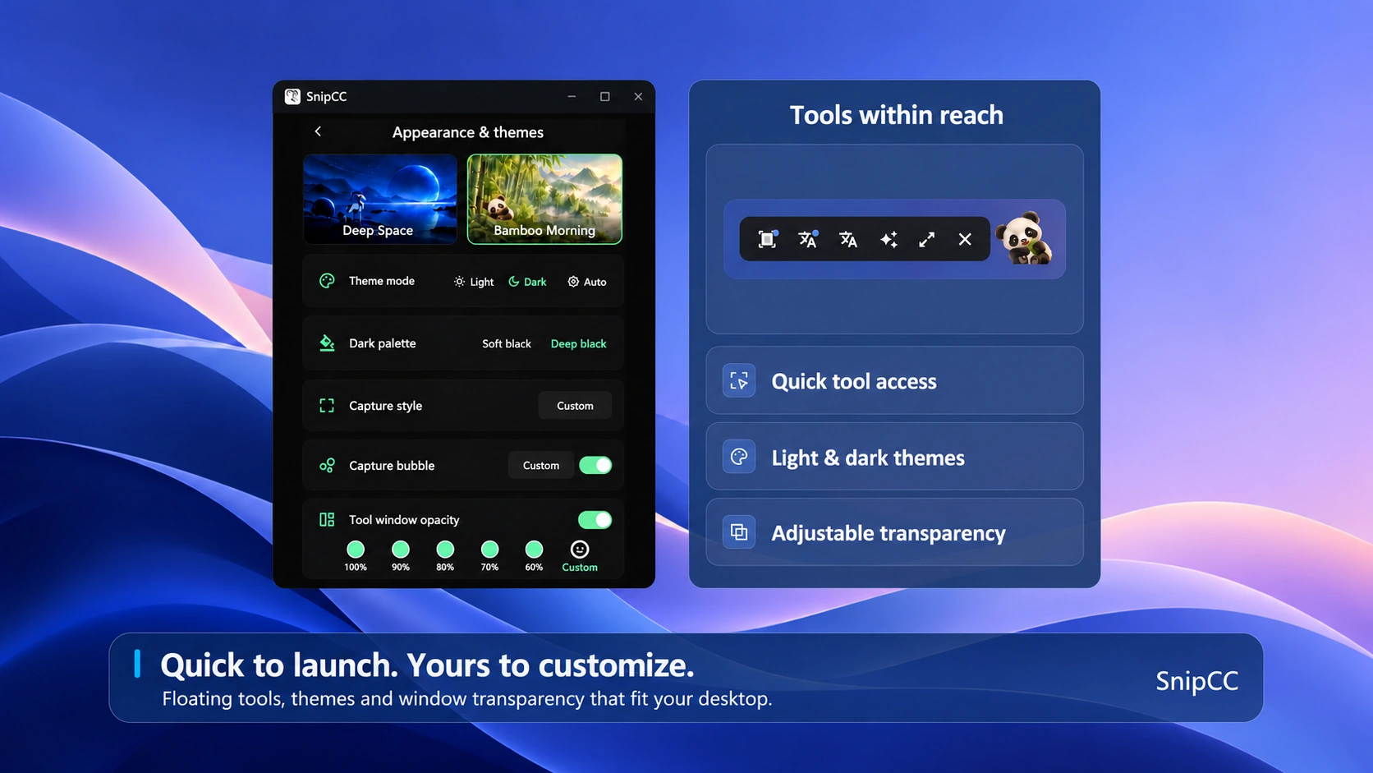The height and width of the screenshot is (773, 1373).
Task: Click the Dark palette paint bucket icon
Action: [x=327, y=343]
